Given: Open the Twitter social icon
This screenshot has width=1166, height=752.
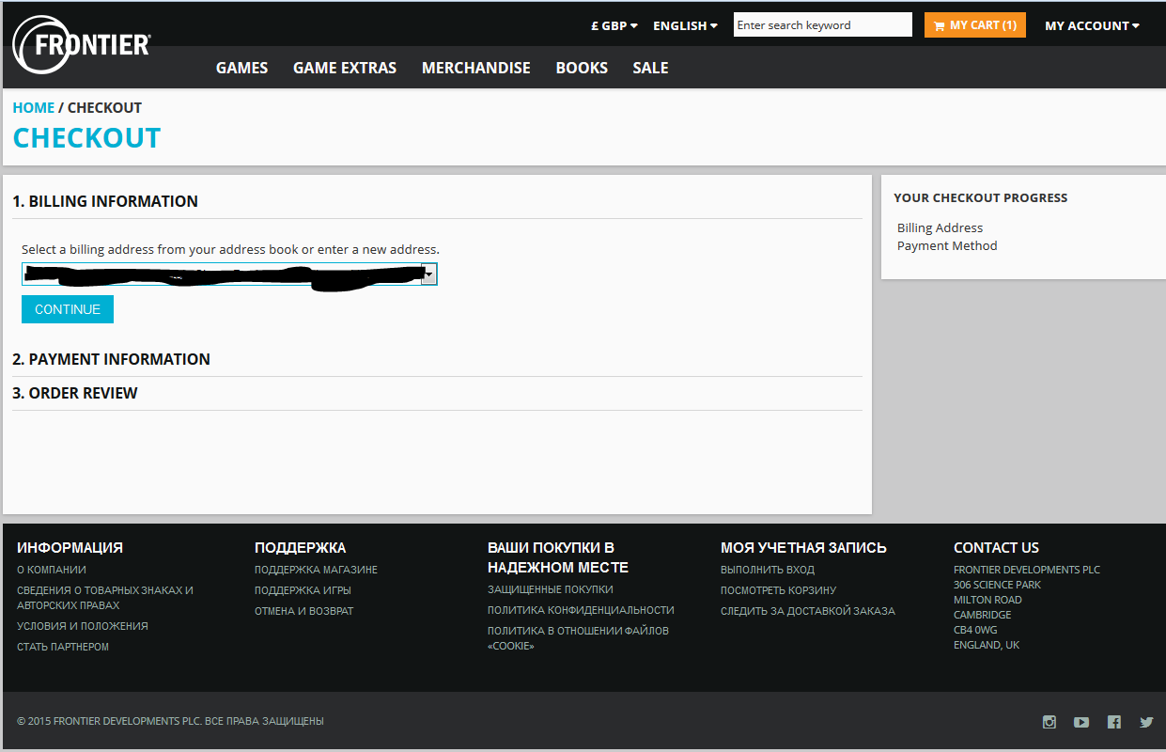Looking at the screenshot, I should pyautogui.click(x=1146, y=722).
